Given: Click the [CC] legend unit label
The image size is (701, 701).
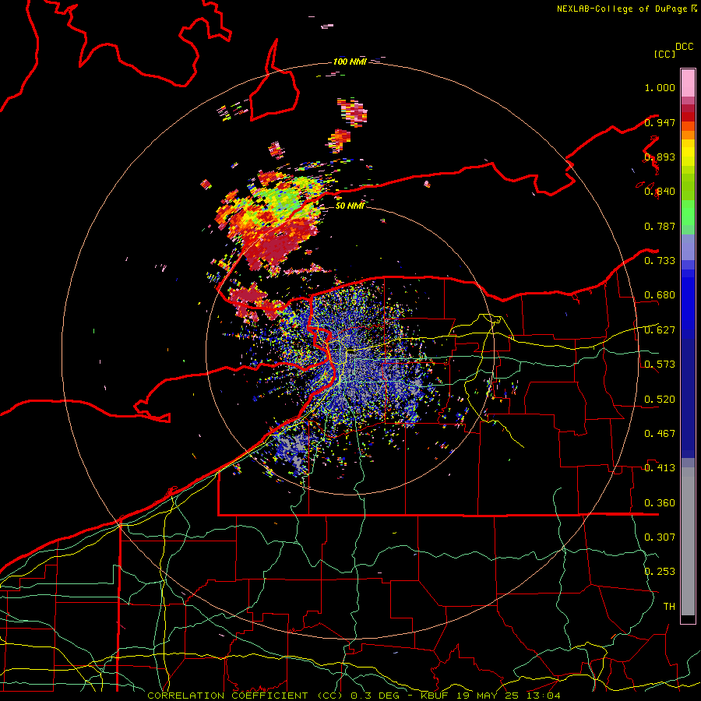Looking at the screenshot, I should [665, 54].
